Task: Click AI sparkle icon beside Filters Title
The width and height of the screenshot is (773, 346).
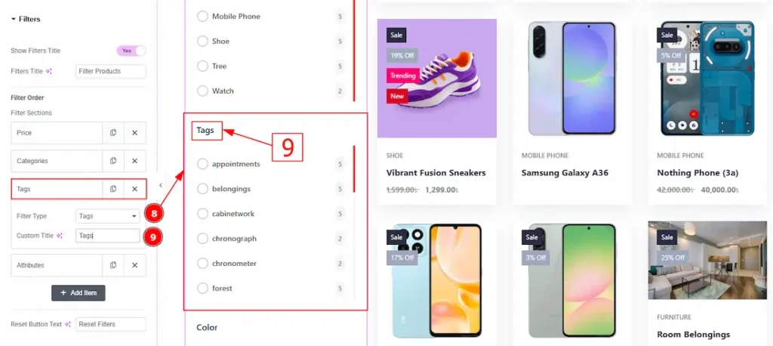Action: click(x=49, y=71)
